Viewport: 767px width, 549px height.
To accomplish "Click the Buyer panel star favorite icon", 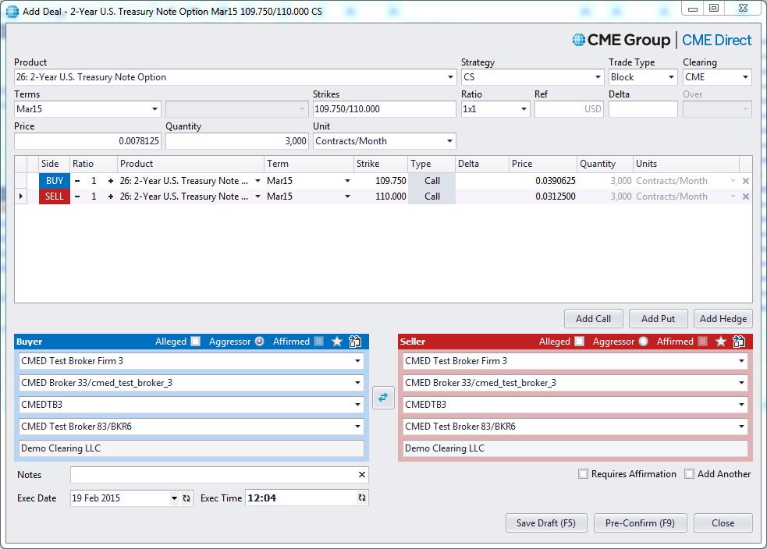I will [337, 342].
